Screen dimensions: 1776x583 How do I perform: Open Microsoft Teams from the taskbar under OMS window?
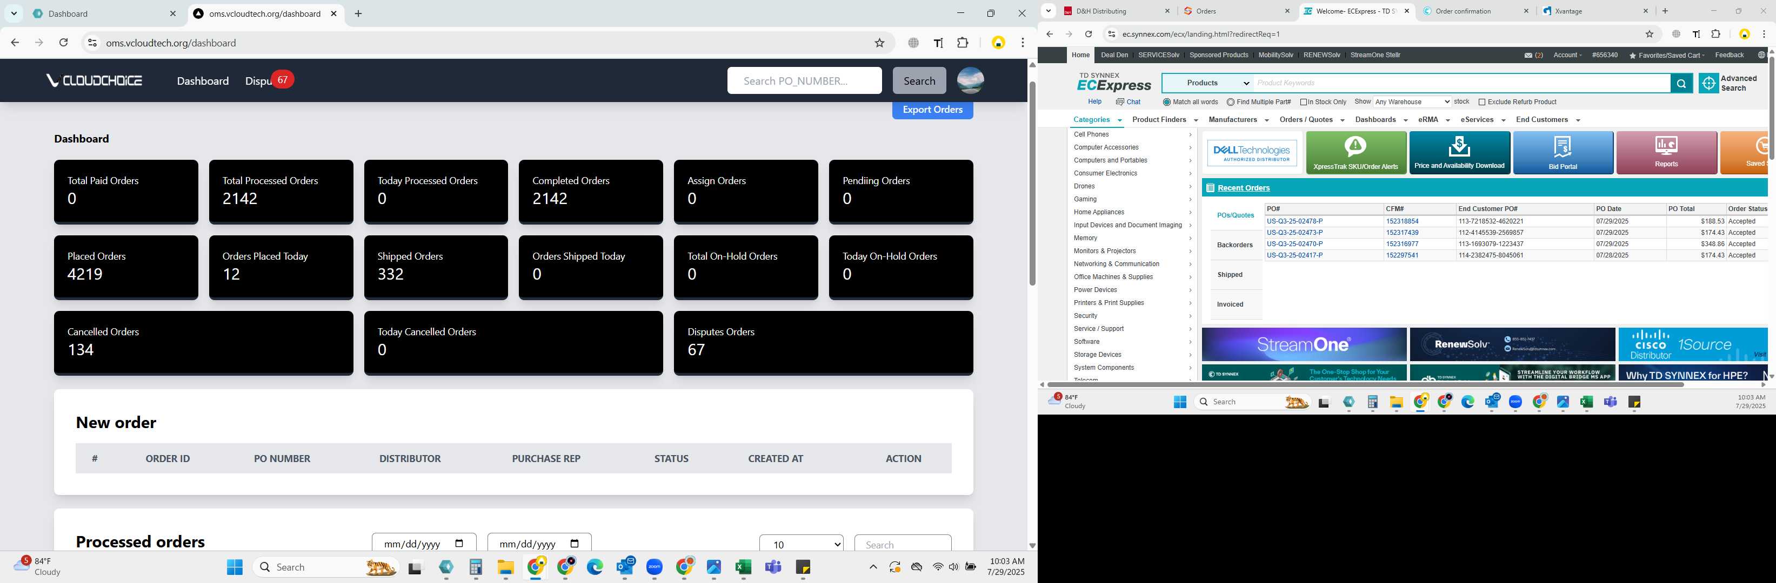773,567
